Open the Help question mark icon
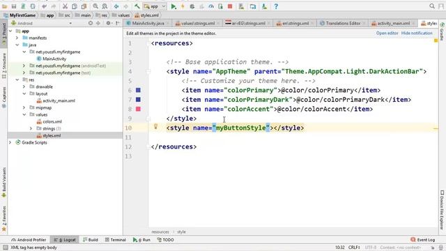This screenshot has width=446, height=251. 276,6
